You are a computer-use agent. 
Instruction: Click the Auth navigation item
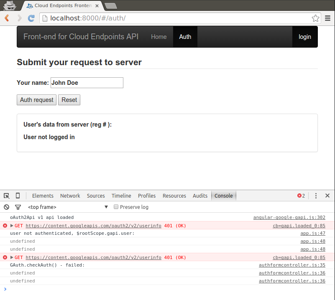[x=185, y=37]
